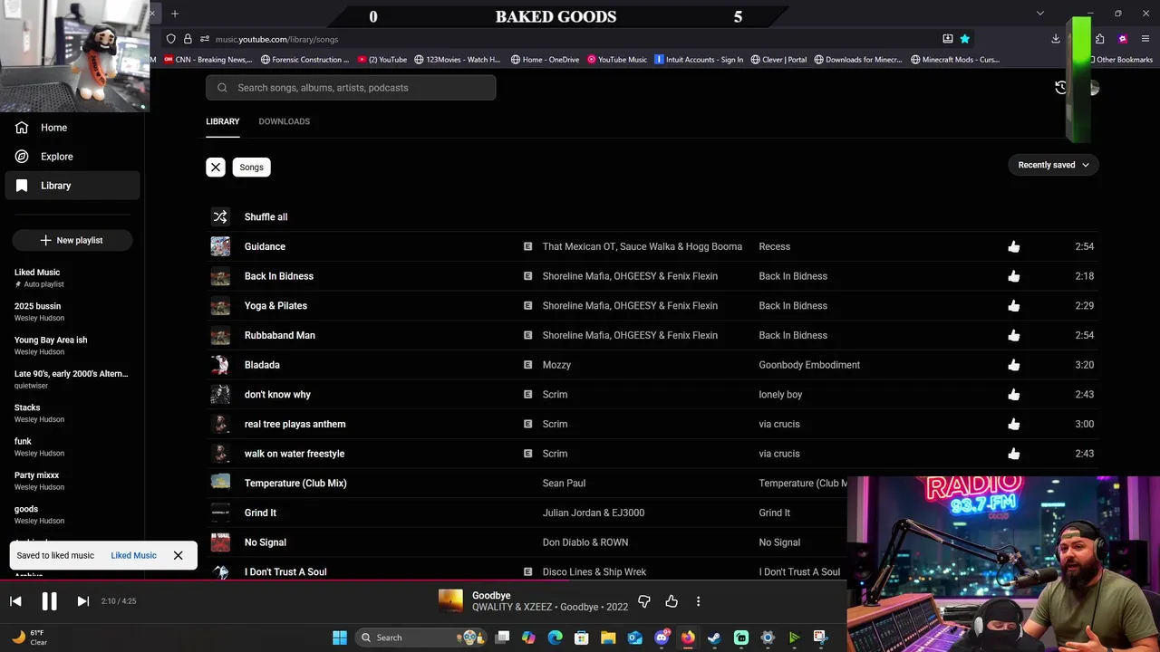Clear the Songs filter with the X

click(216, 168)
